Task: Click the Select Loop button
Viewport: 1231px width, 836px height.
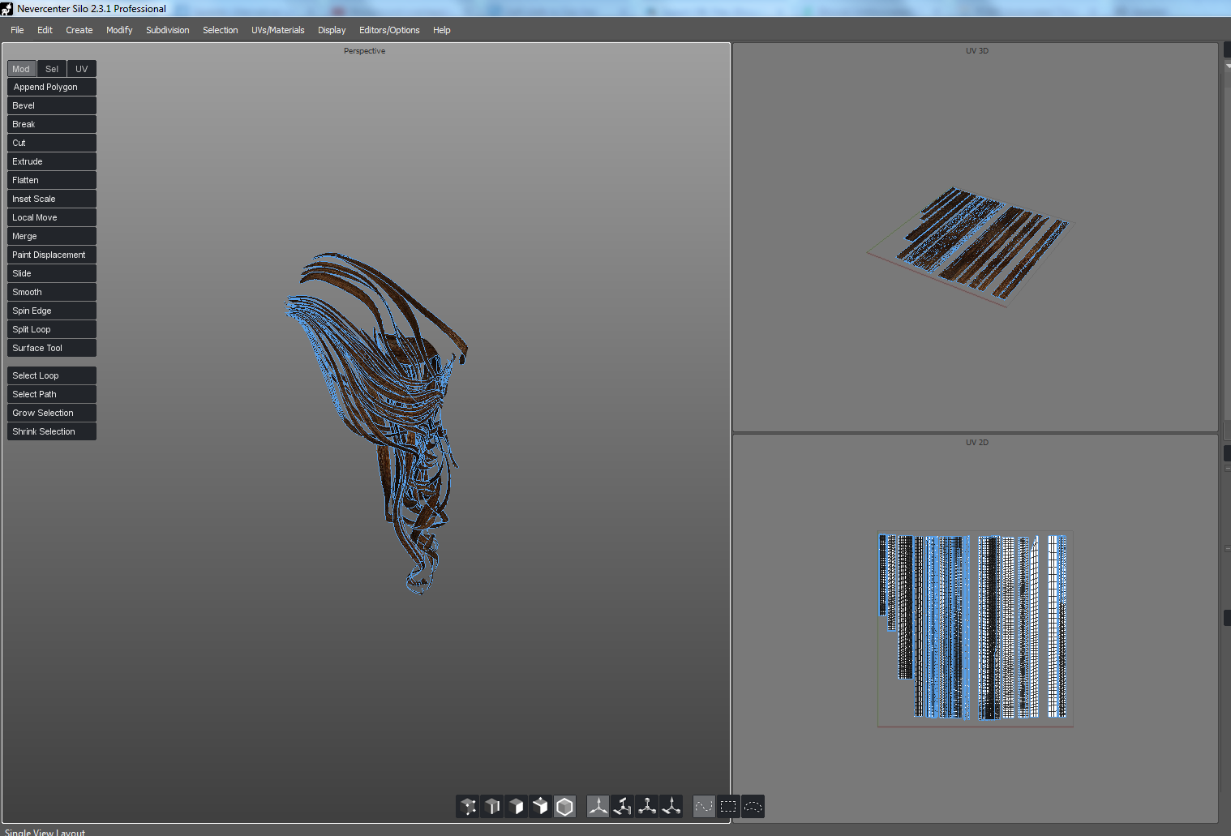Action: pyautogui.click(x=52, y=375)
